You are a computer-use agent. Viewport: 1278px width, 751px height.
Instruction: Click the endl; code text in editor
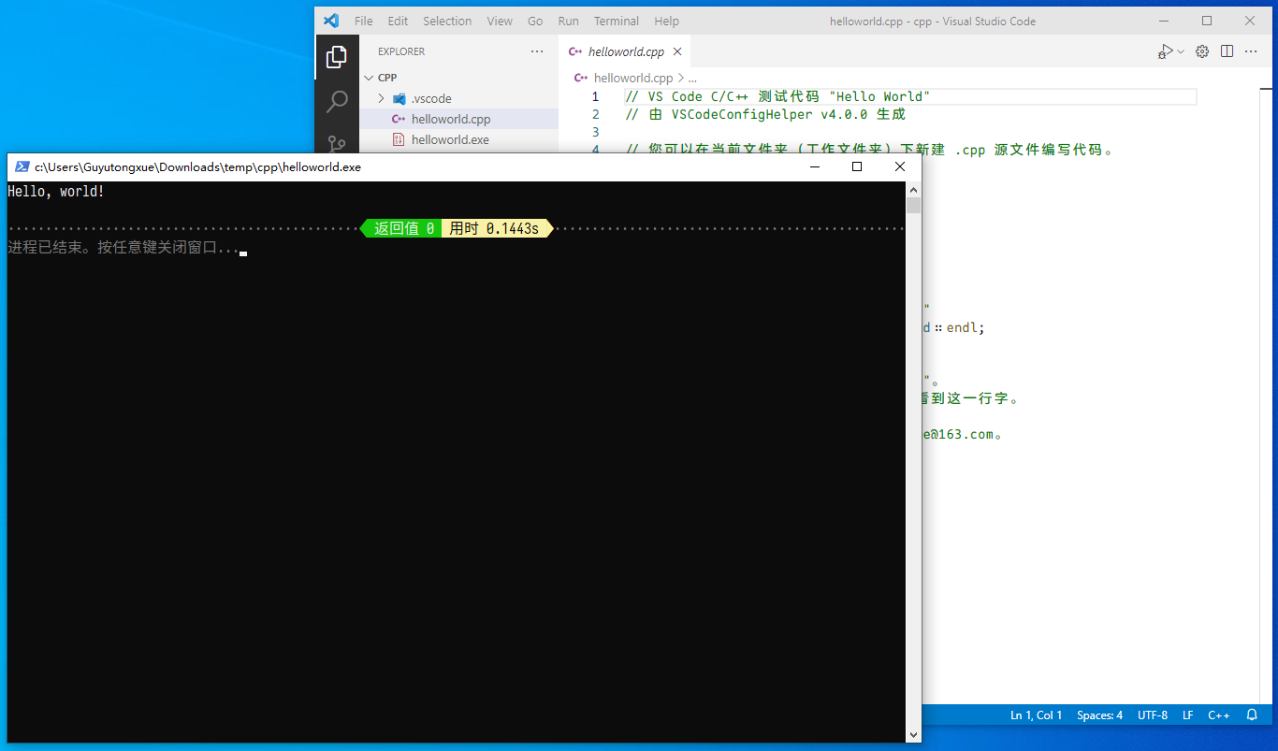point(966,327)
